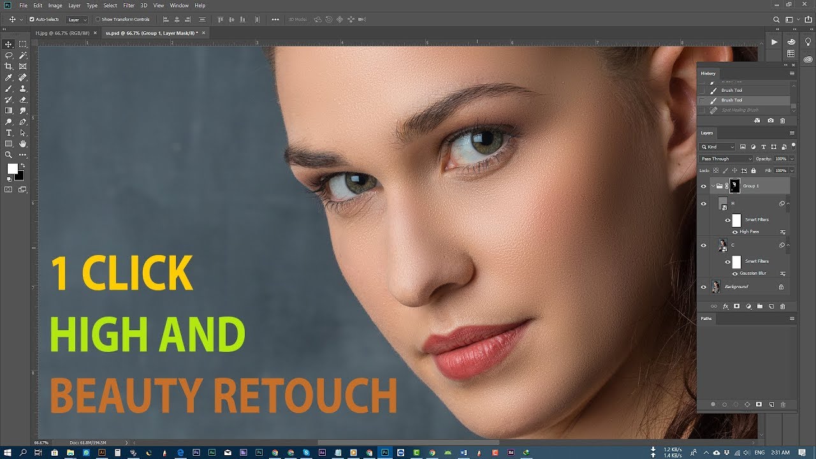
Task: Click the fx layer style icon
Action: (725, 305)
